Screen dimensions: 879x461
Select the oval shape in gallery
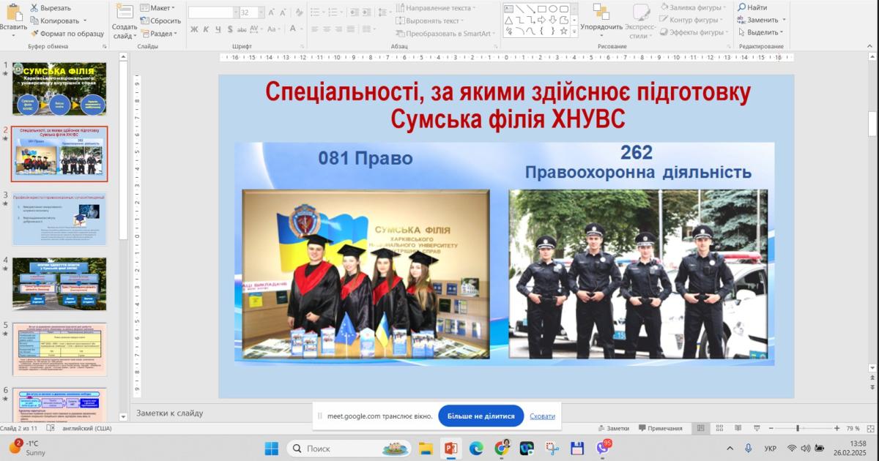pyautogui.click(x=552, y=9)
